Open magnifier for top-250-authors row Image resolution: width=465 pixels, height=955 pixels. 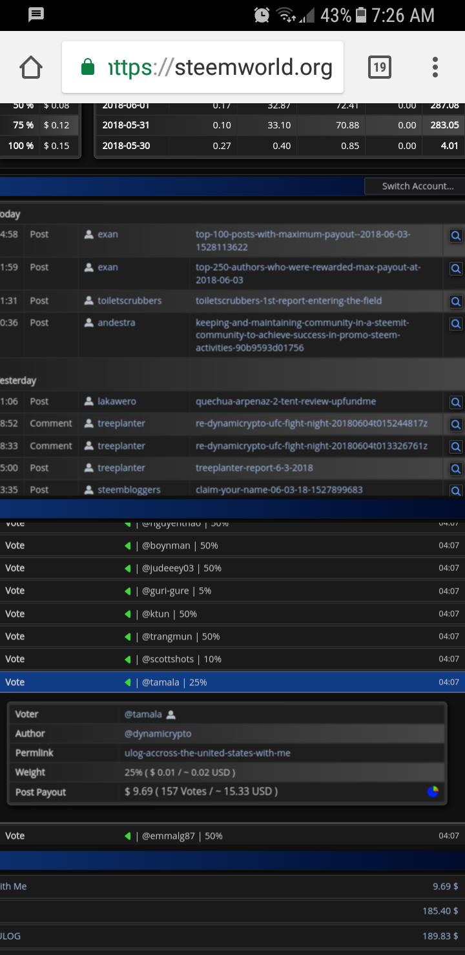pyautogui.click(x=456, y=268)
